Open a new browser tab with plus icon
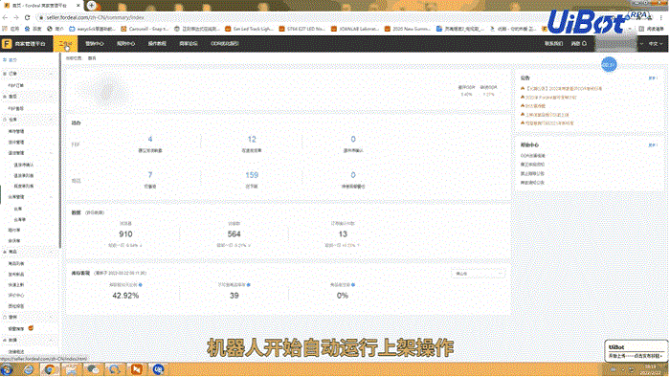Screen dimensions: 670x377 (x=92, y=6)
